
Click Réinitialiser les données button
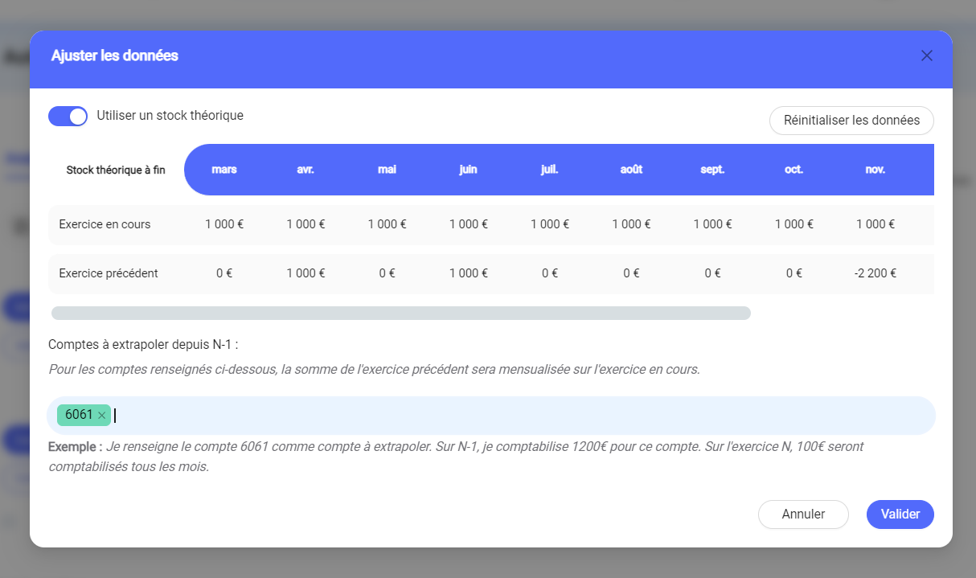tap(851, 121)
